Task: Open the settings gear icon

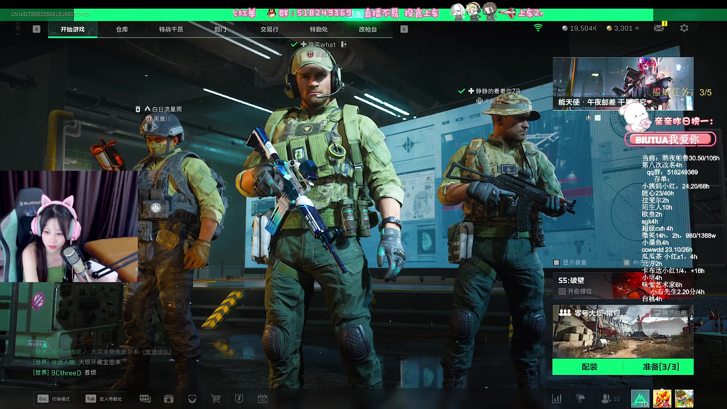Action: (684, 28)
